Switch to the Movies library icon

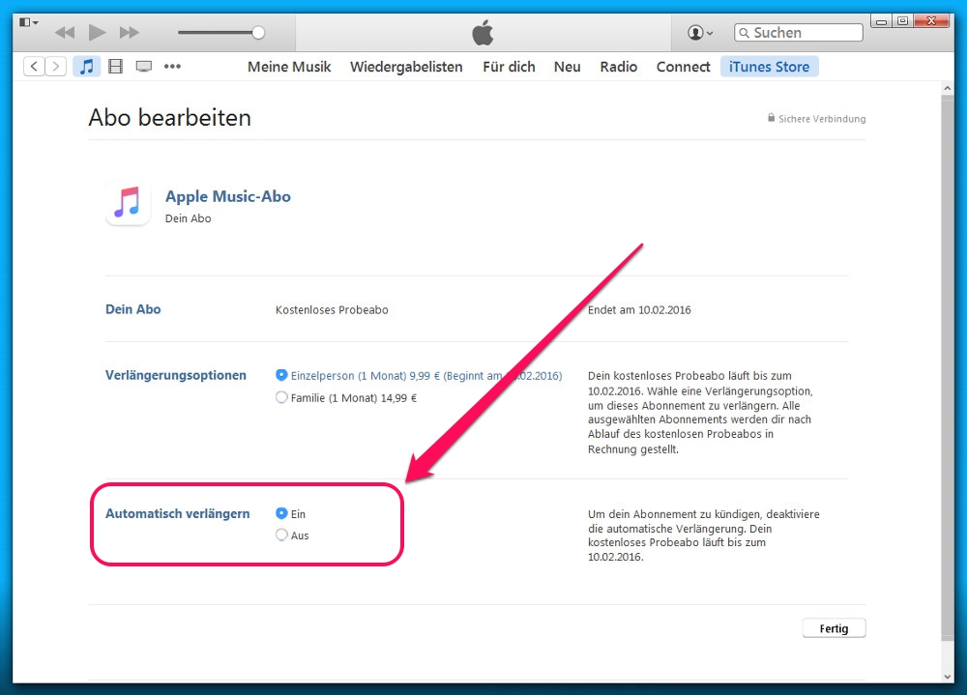(116, 67)
